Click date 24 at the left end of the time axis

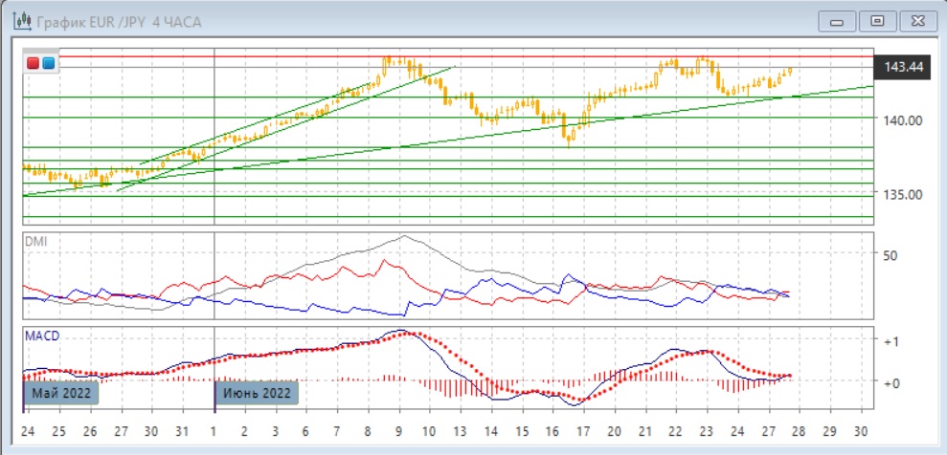pos(29,431)
